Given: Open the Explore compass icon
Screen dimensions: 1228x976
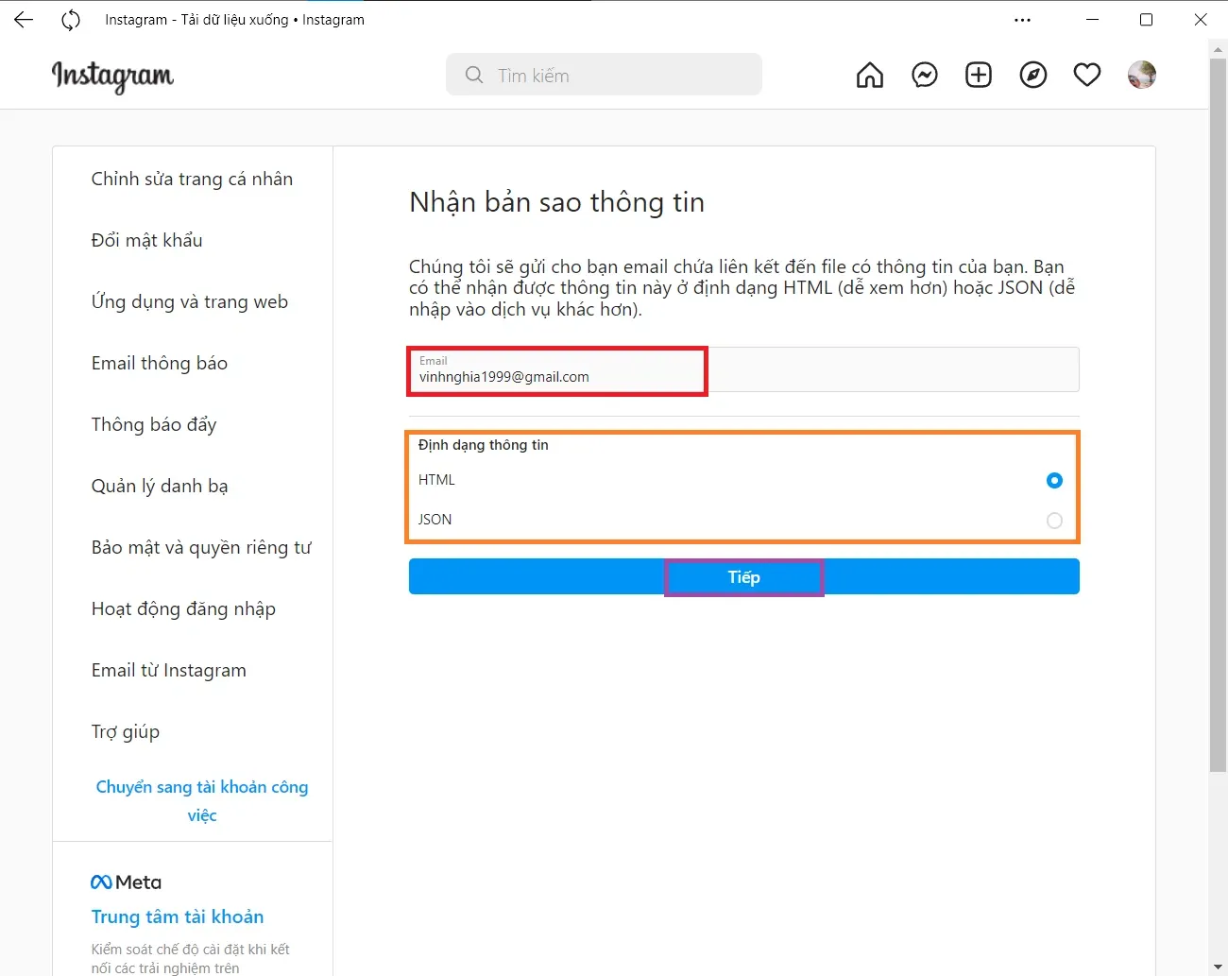Looking at the screenshot, I should [x=1033, y=76].
